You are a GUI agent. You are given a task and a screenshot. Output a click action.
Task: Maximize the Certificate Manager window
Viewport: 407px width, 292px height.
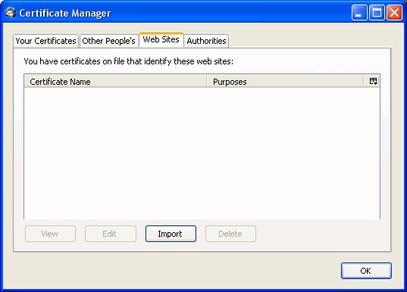[x=377, y=12]
